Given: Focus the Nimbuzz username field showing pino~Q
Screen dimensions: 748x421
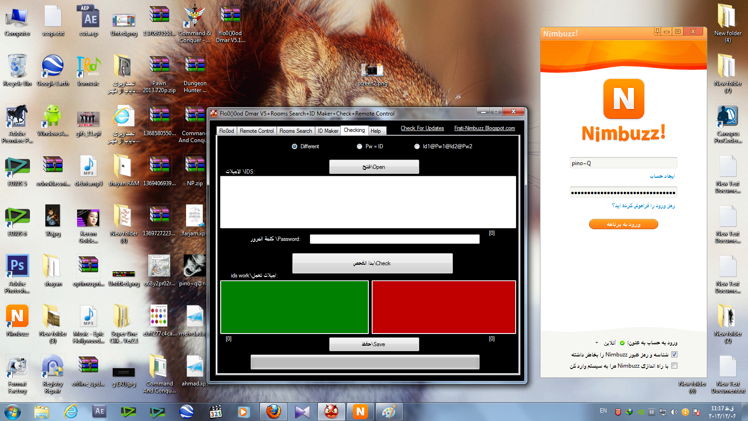Looking at the screenshot, I should [x=623, y=163].
